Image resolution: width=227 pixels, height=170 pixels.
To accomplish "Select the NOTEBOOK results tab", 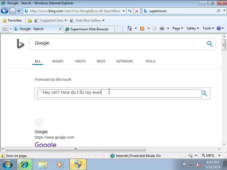I will [125, 61].
